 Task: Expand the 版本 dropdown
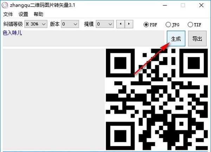tap(70, 24)
